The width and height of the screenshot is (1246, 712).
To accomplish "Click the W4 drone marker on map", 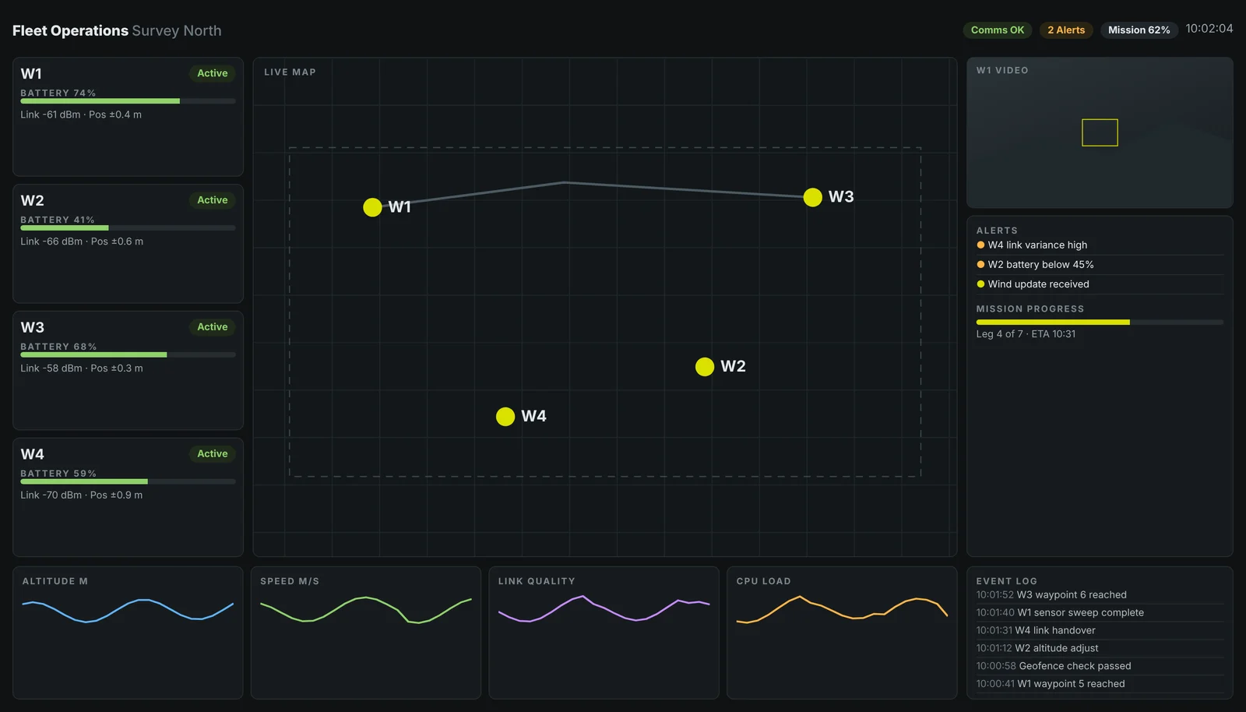I will coord(505,417).
